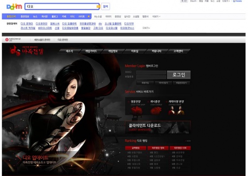This screenshot has width=248, height=176.
Task: Open the Cash Charge coin pouch icon
Action: click(156, 110)
